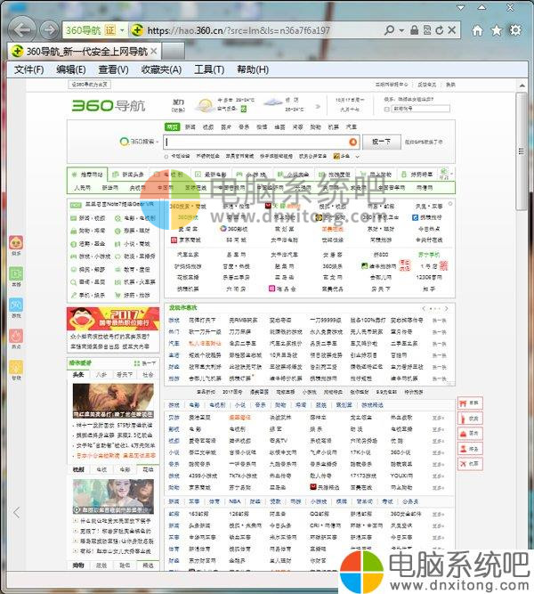Click the red flame icon in left sidebar
Image resolution: width=534 pixels, height=594 pixels.
click(x=16, y=336)
